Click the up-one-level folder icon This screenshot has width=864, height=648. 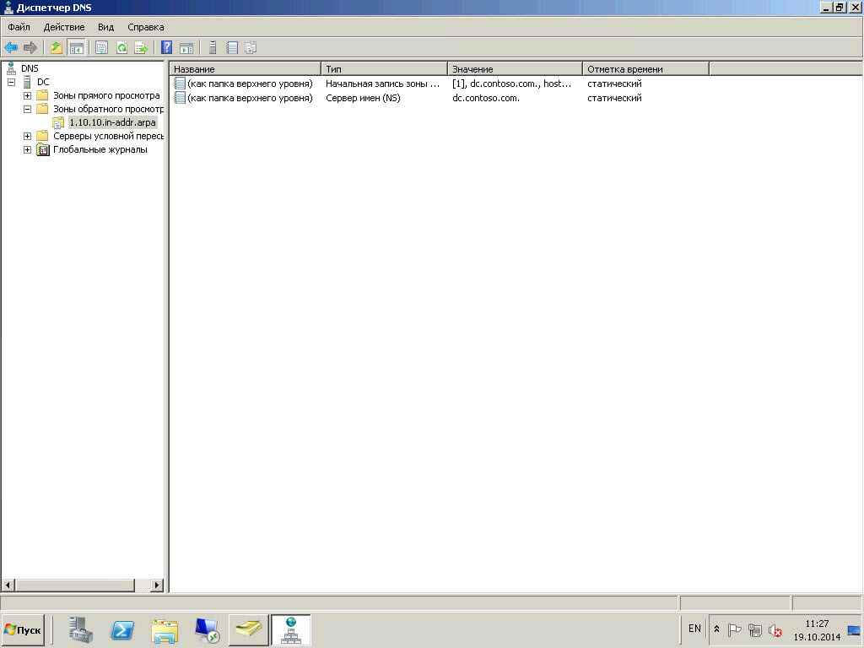(57, 48)
